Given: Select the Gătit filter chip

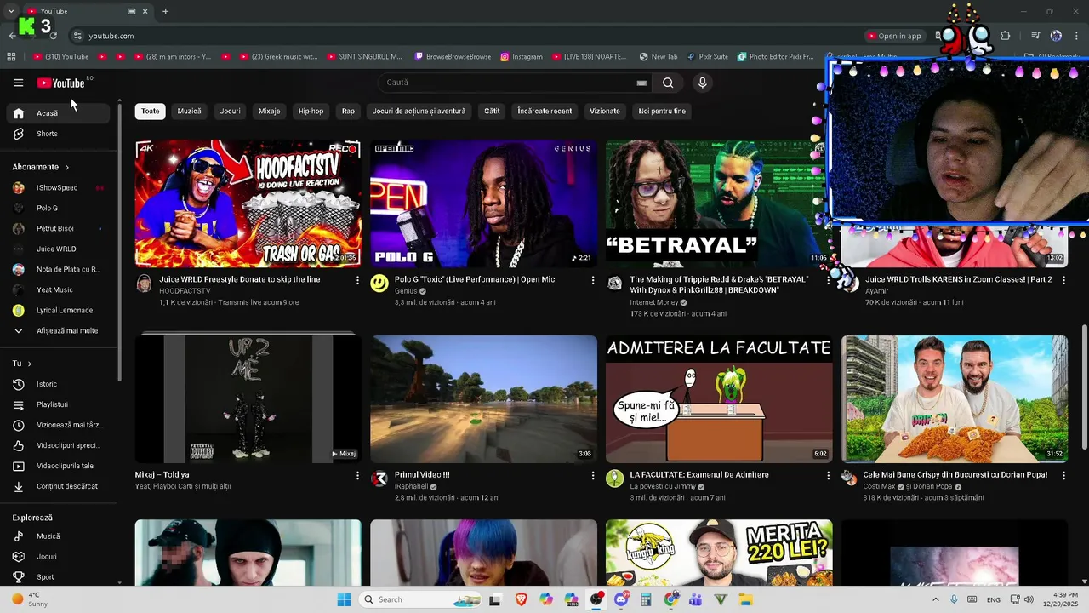Looking at the screenshot, I should [x=492, y=111].
